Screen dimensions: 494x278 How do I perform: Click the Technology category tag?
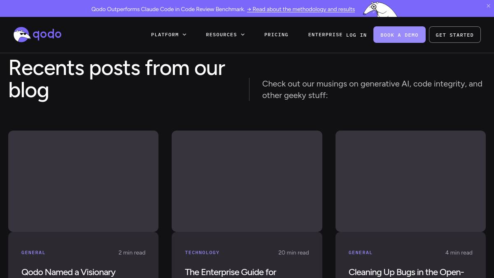202,252
